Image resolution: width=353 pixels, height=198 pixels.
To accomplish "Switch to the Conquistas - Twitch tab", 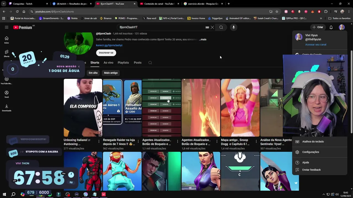I will [x=28, y=4].
